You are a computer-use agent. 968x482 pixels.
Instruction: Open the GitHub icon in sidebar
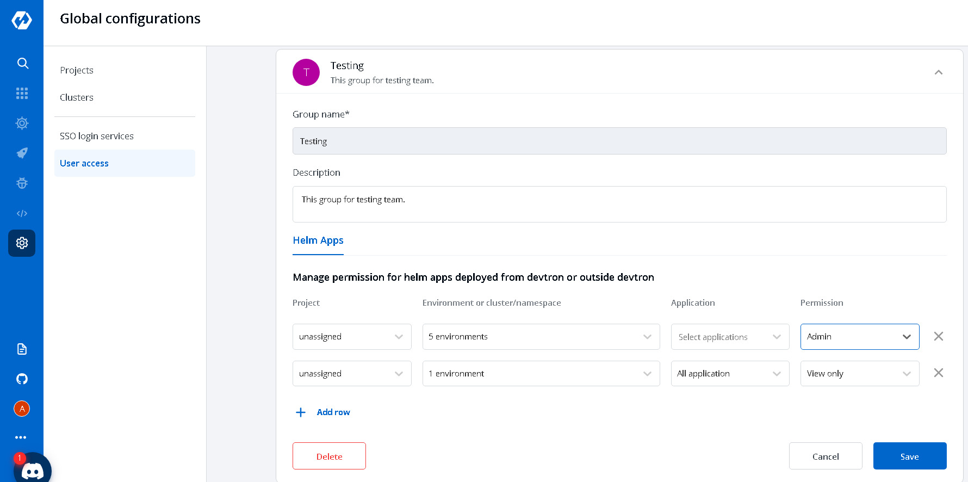pyautogui.click(x=22, y=379)
